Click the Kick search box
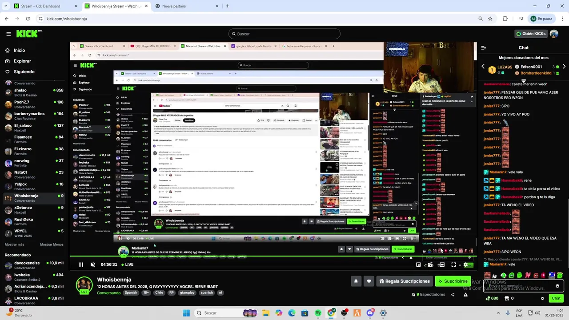Screen dimensions: 569x320 pos(284,34)
